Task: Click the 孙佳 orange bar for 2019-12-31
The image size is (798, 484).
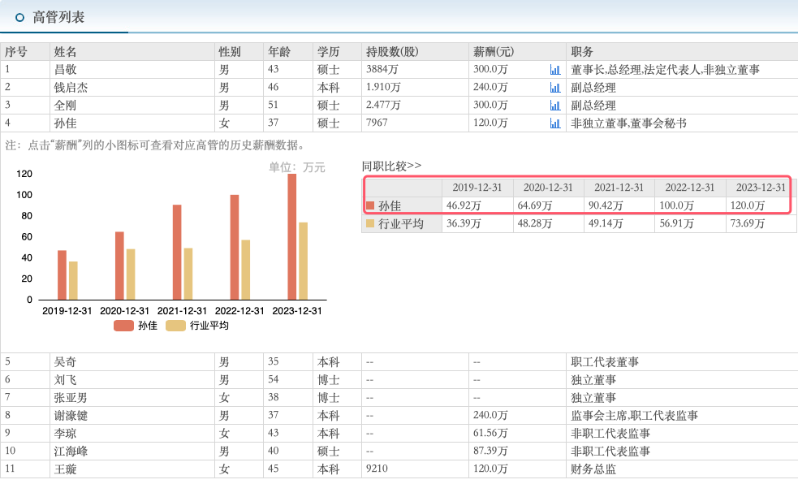Action: click(x=62, y=274)
